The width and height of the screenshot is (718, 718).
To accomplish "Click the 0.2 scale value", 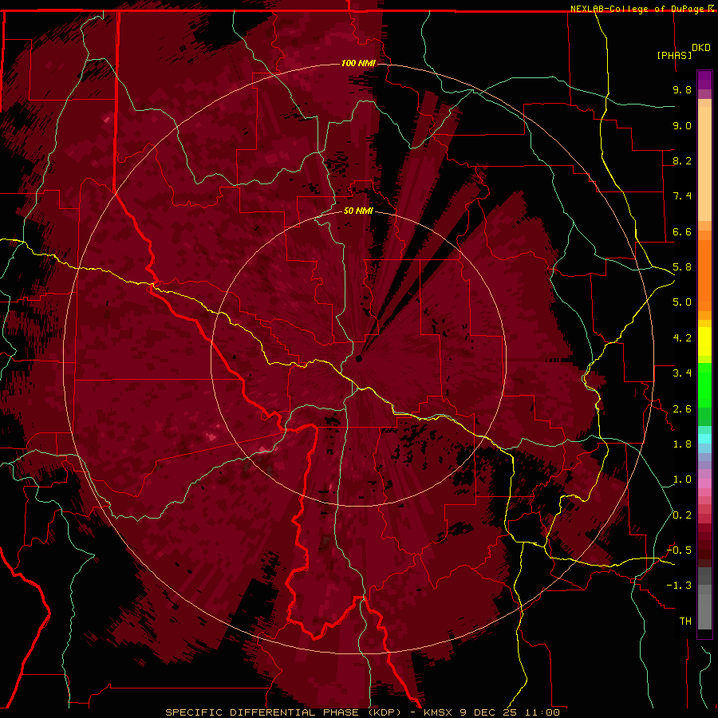I will point(682,515).
